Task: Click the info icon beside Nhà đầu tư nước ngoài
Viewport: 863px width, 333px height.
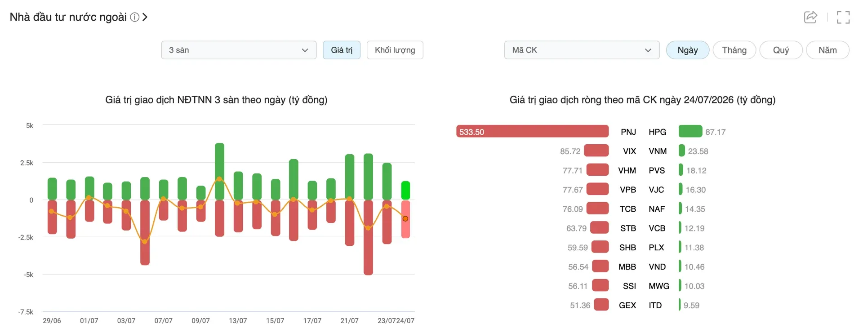Action: coord(134,17)
